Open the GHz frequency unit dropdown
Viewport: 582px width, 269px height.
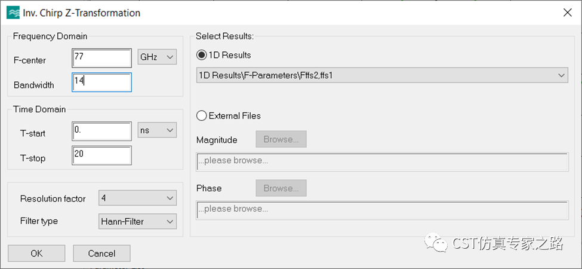click(x=157, y=57)
